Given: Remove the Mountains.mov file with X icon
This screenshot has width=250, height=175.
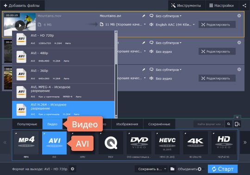Looking at the screenshot, I should pos(239,16).
